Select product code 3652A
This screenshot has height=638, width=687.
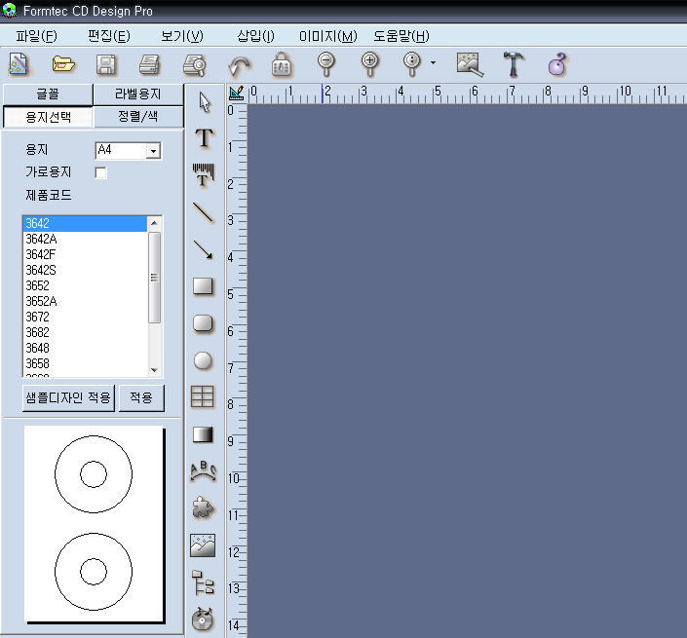click(x=85, y=301)
